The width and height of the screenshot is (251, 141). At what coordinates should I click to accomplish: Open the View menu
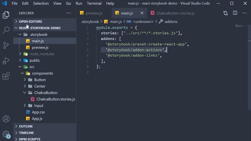pyautogui.click(x=57, y=4)
